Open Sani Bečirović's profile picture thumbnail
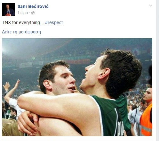The width and height of the screenshot is (159, 141). 8,10
